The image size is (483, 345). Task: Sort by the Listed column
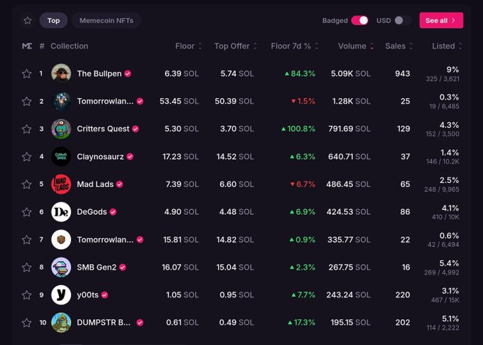click(x=447, y=46)
